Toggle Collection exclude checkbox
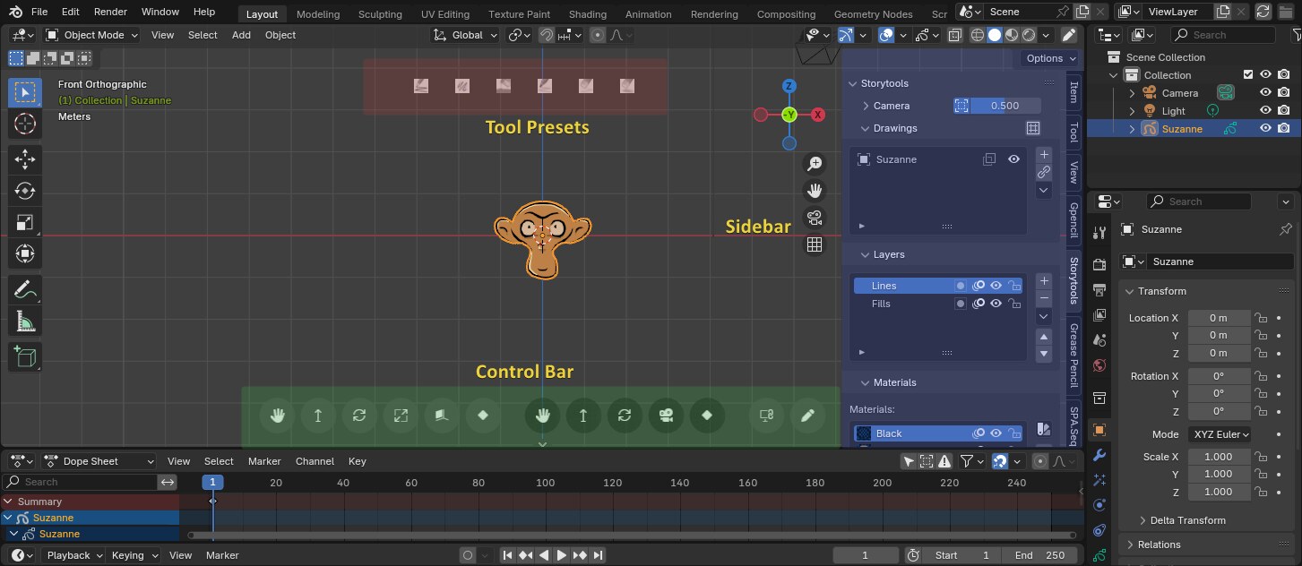 (x=1248, y=75)
